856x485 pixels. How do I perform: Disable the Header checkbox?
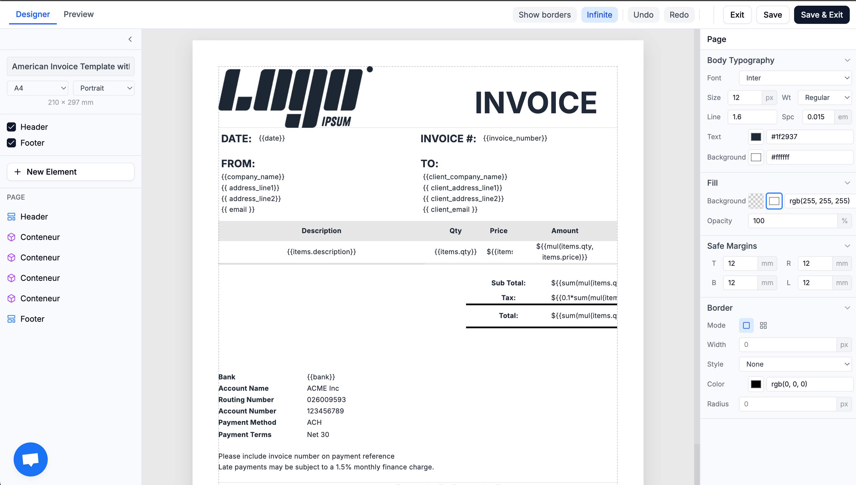(x=11, y=127)
